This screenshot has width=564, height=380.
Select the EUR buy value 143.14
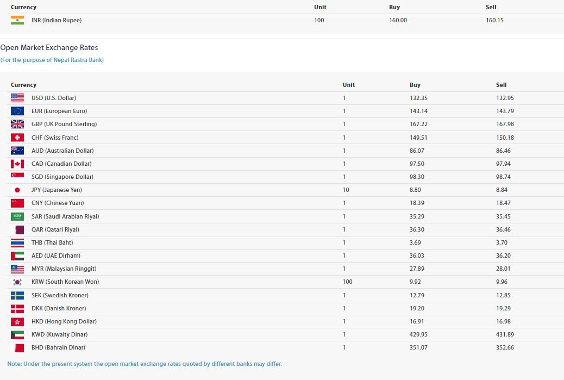click(418, 111)
